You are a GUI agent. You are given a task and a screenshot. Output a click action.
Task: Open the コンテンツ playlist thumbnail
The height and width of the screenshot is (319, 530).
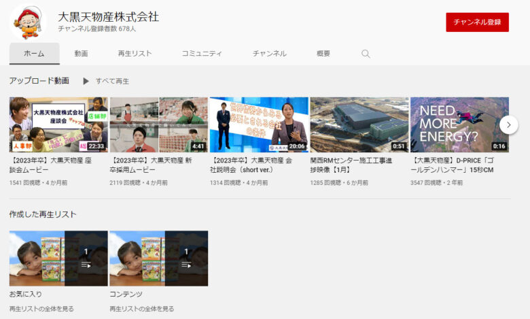(x=158, y=258)
